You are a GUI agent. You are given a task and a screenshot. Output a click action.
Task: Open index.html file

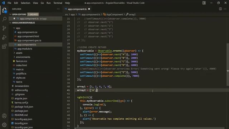coord(21,65)
